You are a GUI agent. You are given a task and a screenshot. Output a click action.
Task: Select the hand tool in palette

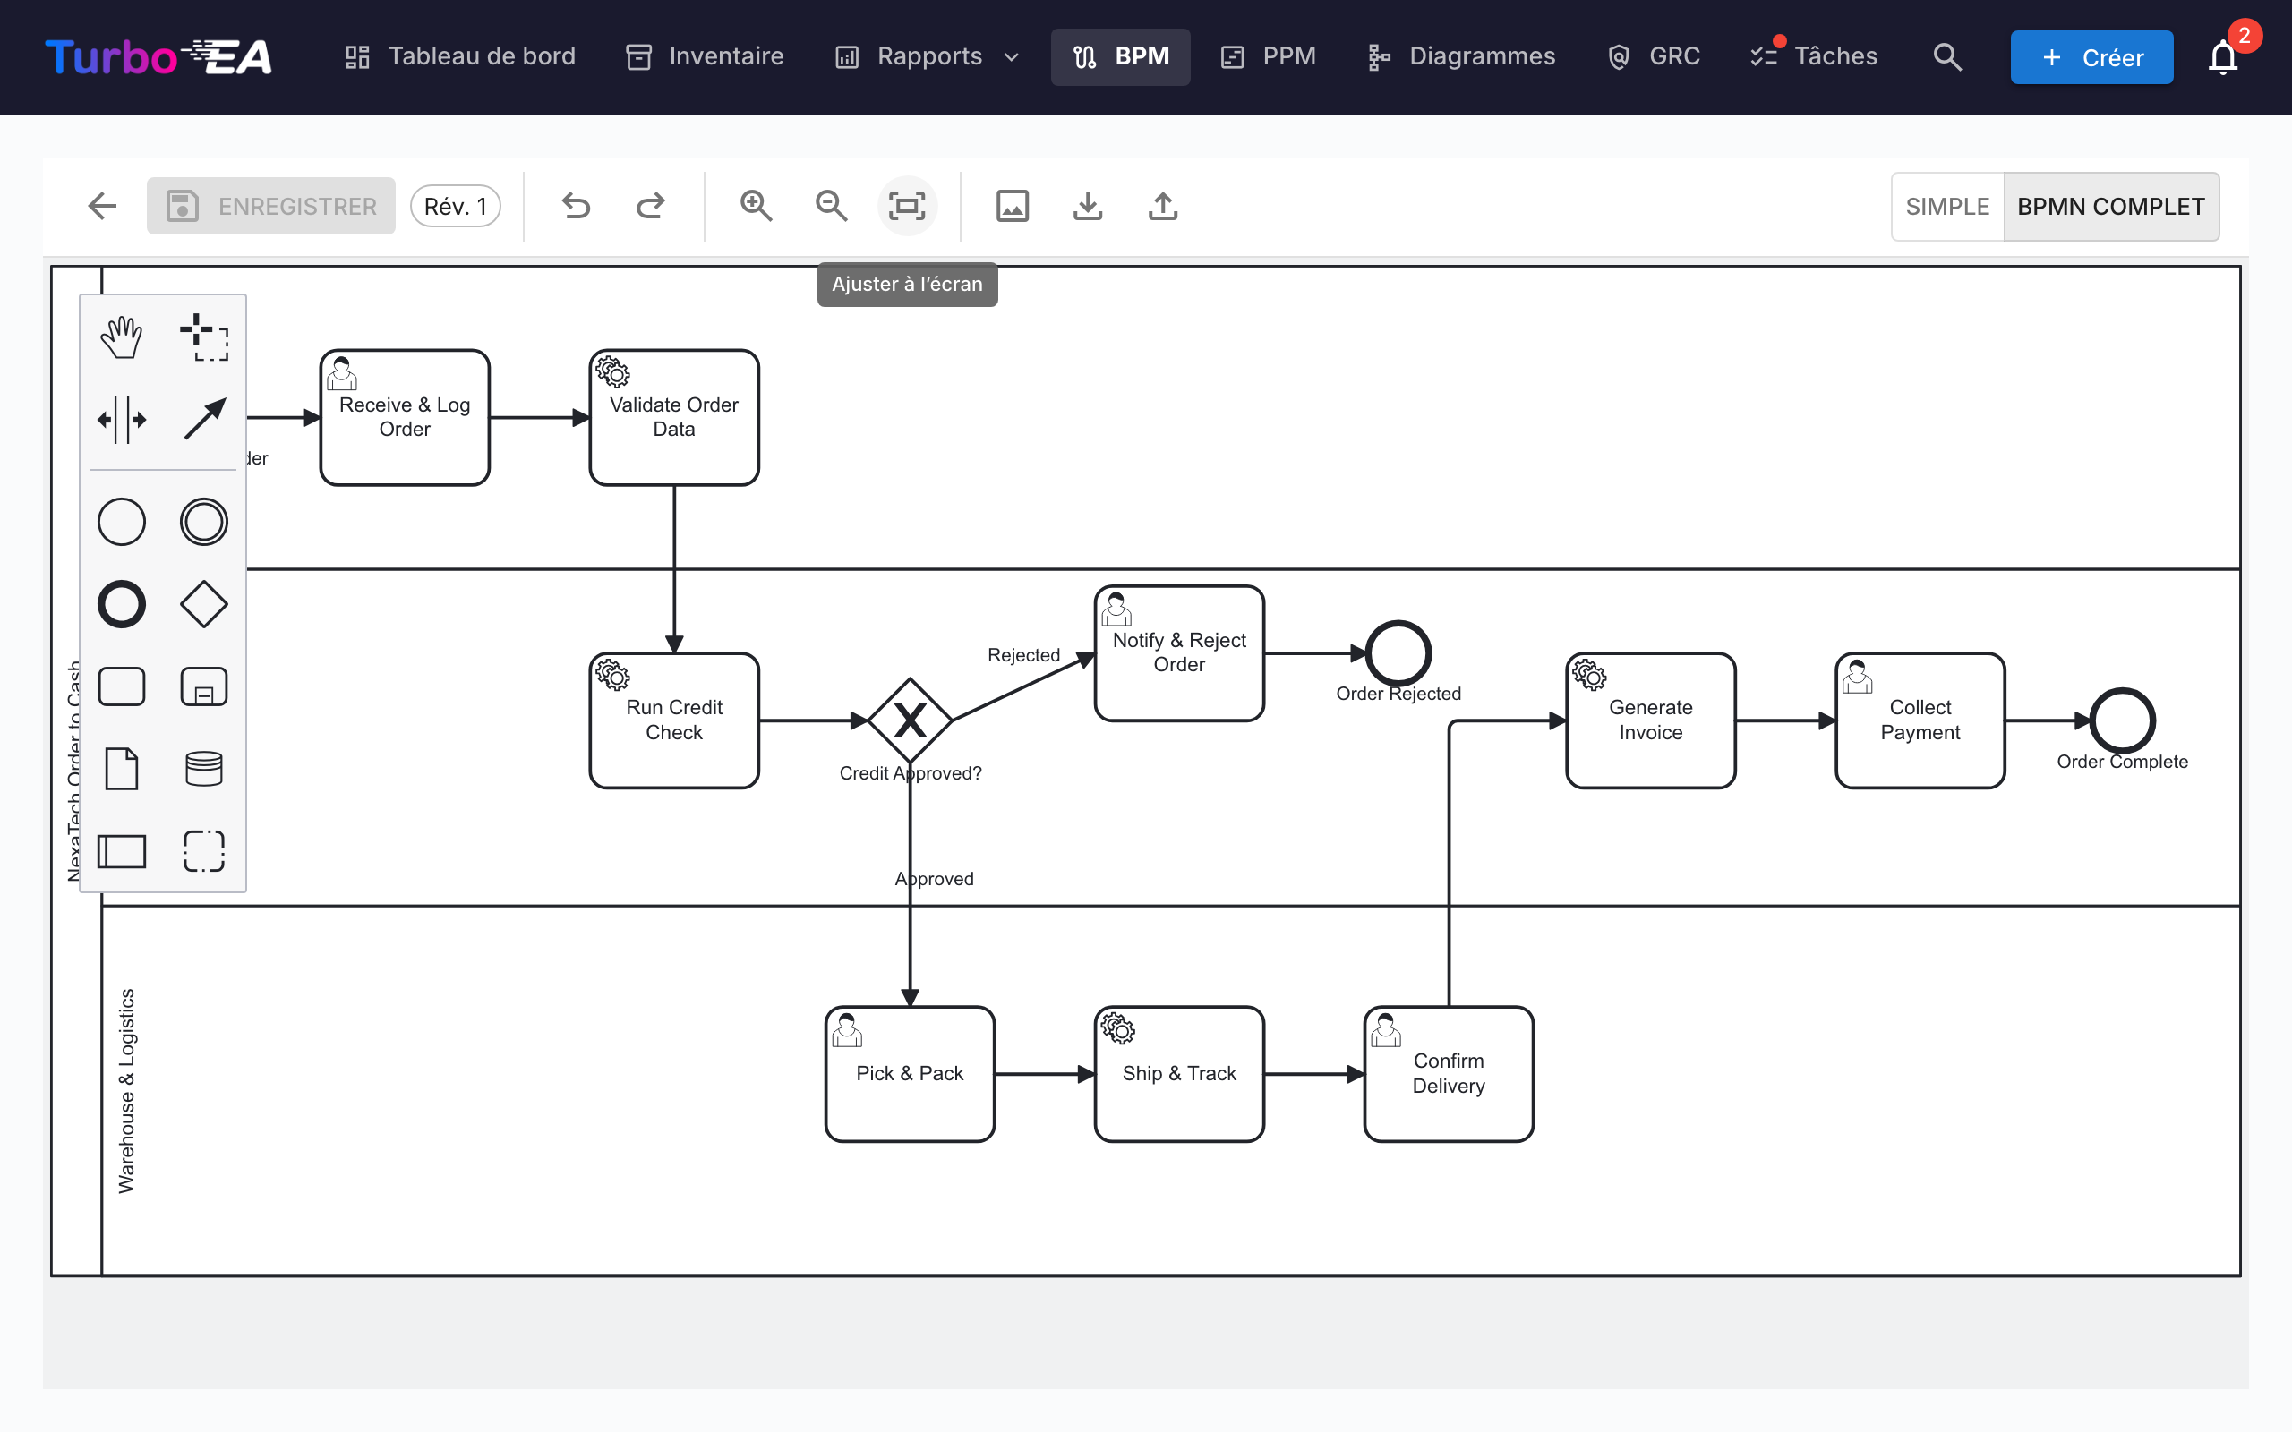click(x=121, y=337)
